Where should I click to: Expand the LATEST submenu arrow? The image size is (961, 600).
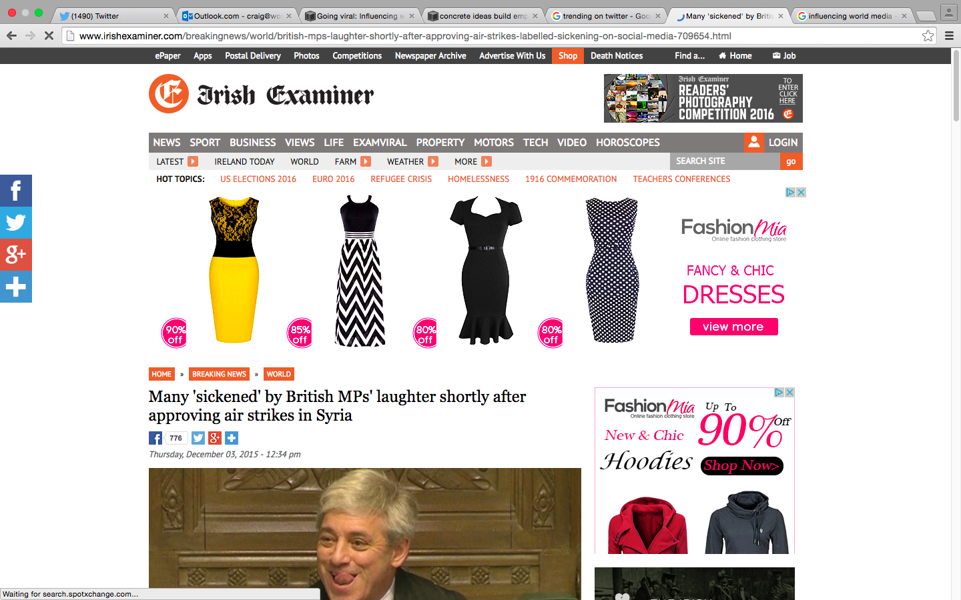point(193,161)
